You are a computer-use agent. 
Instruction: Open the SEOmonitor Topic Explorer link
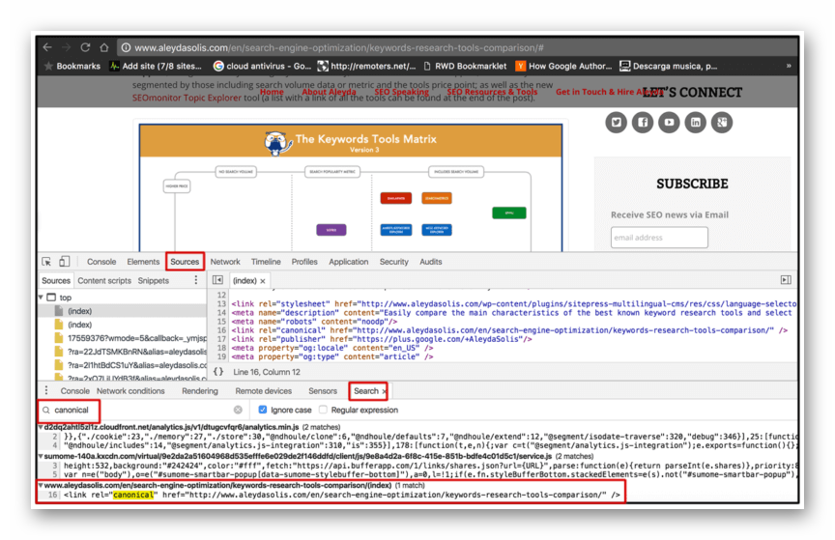pos(187,98)
